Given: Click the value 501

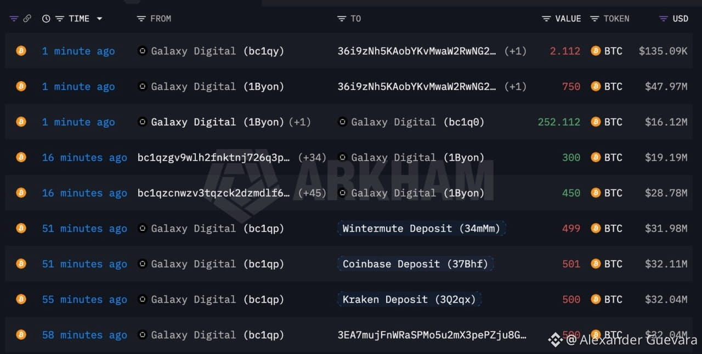Looking at the screenshot, I should (571, 264).
